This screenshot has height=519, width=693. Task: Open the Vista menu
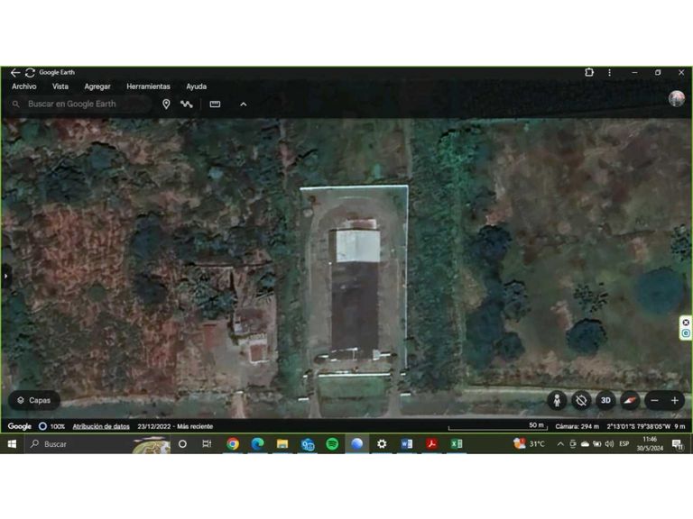point(60,86)
